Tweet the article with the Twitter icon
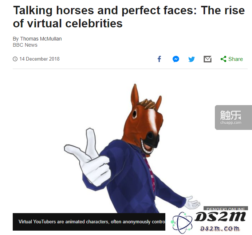This screenshot has height=235, width=252. [x=192, y=59]
